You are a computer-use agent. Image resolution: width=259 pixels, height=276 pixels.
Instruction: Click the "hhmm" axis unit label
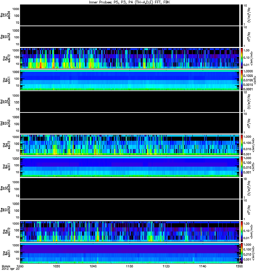coord(6,266)
